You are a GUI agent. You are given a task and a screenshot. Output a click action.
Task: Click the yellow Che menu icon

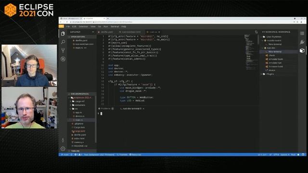coord(61,26)
